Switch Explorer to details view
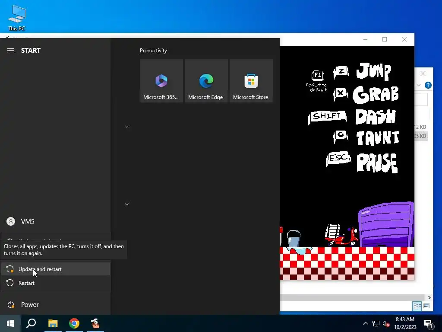This screenshot has width=442, height=332. 417,306
